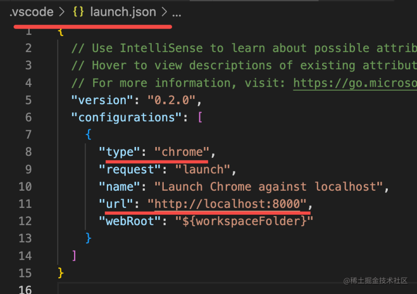Click the JSON braces icon in breadcrumb
The height and width of the screenshot is (294, 417).
(79, 12)
